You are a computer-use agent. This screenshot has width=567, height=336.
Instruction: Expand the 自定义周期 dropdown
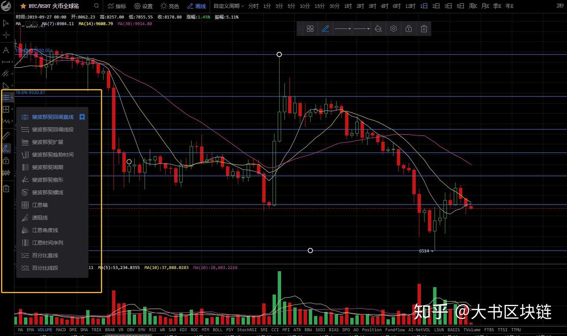[229, 6]
